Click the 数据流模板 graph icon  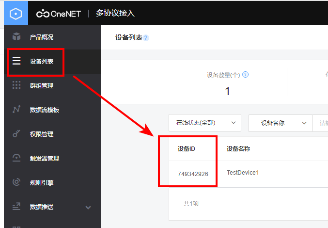16,109
